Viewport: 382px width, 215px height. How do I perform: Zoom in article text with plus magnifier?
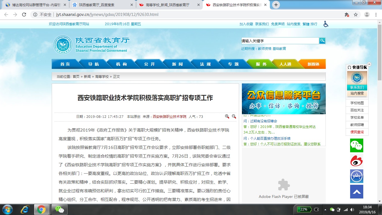coord(227,116)
